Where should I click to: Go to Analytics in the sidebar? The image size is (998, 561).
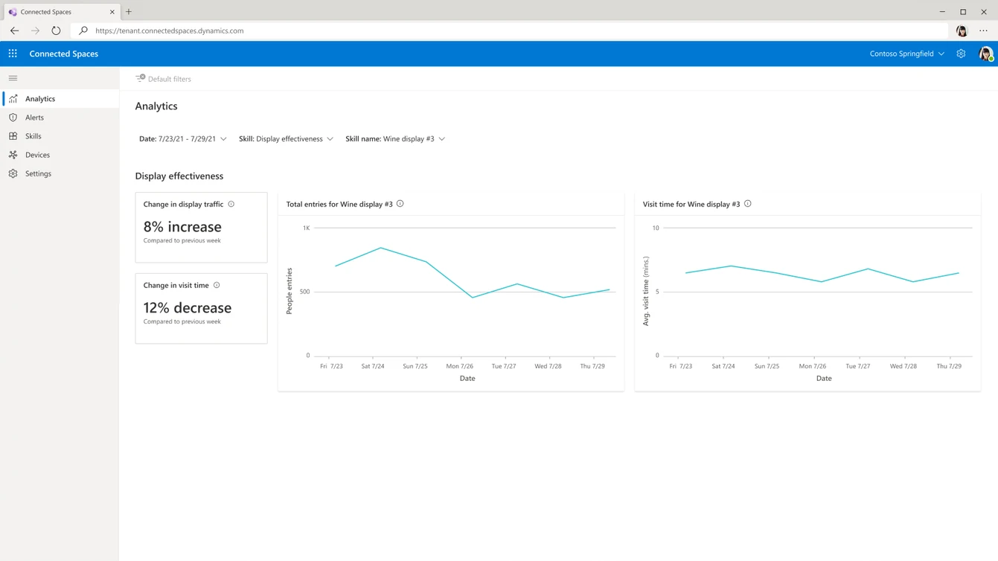click(60, 99)
